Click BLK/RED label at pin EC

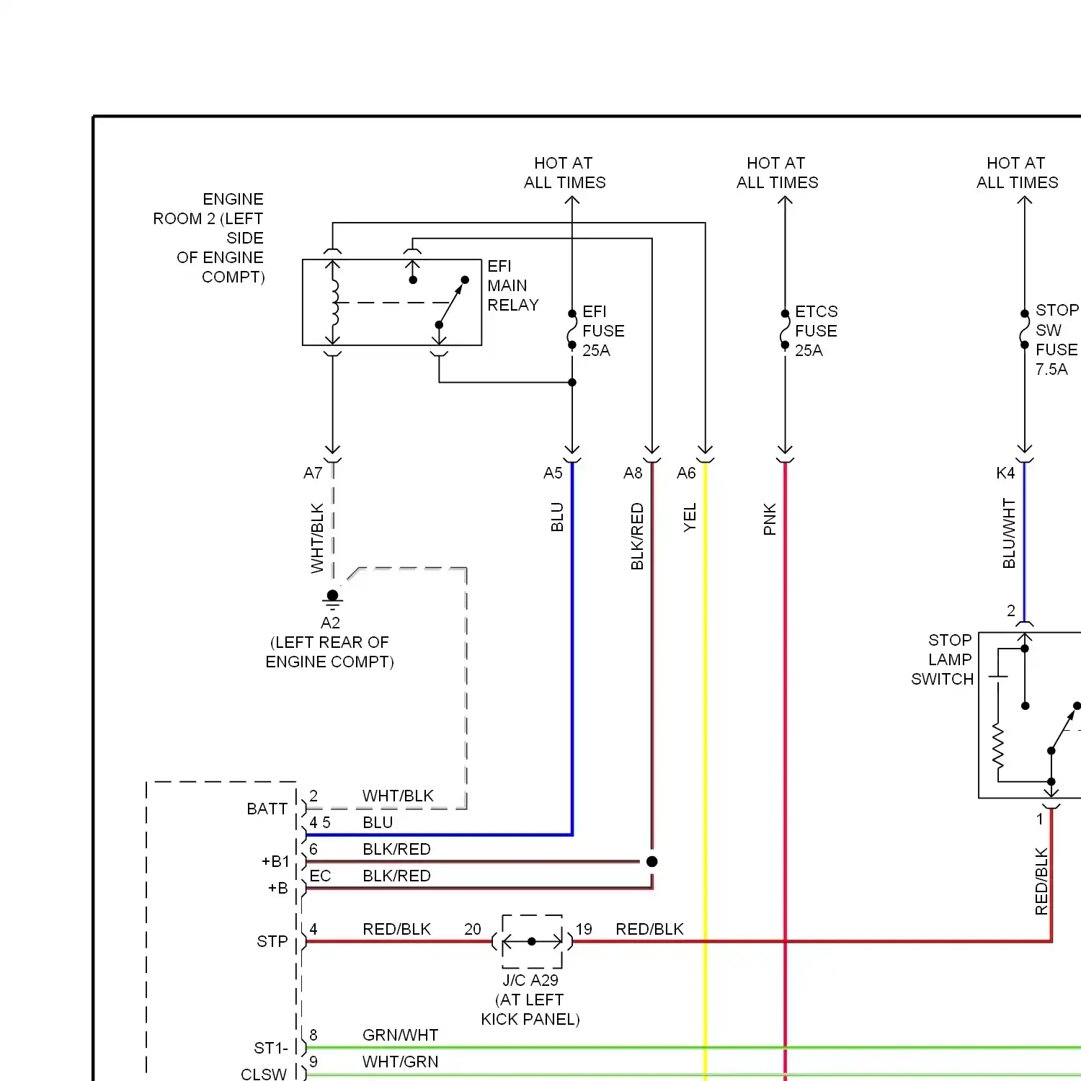pos(396,876)
